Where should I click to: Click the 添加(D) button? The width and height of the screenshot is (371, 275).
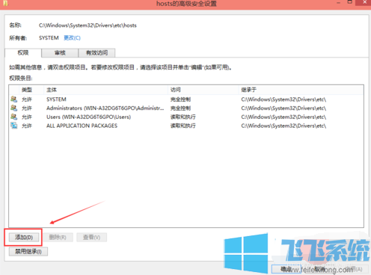(24, 238)
